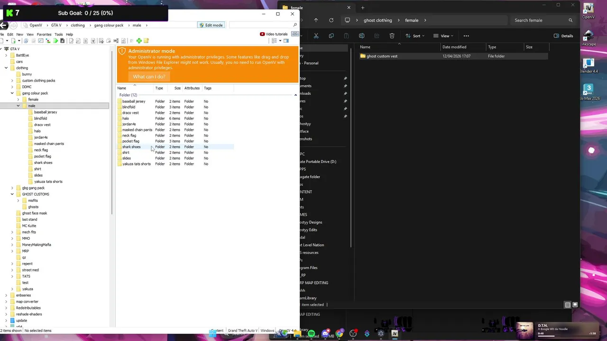Image resolution: width=607 pixels, height=341 pixels.
Task: Switch Explorer to large thumbnails view icon
Action: tap(575, 305)
